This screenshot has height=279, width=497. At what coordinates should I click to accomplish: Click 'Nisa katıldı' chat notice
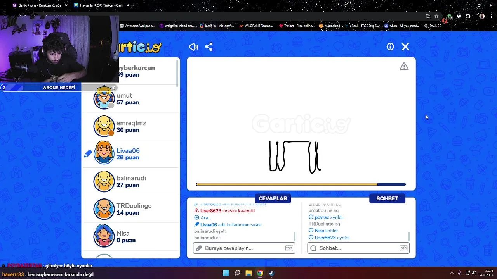point(323,231)
